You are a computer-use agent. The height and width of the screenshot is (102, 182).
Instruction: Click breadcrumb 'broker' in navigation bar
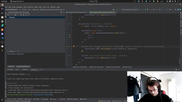[x=24, y=10]
